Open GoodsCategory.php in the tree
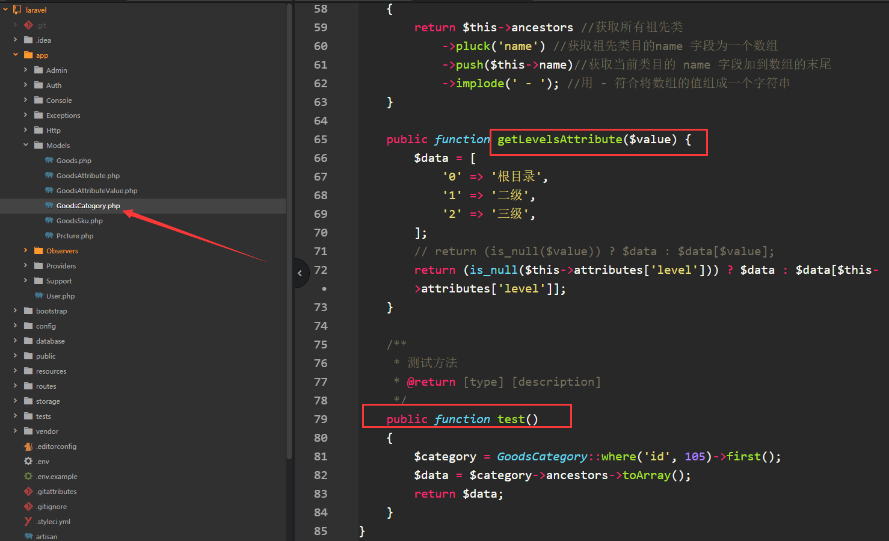889x541 pixels. (88, 206)
